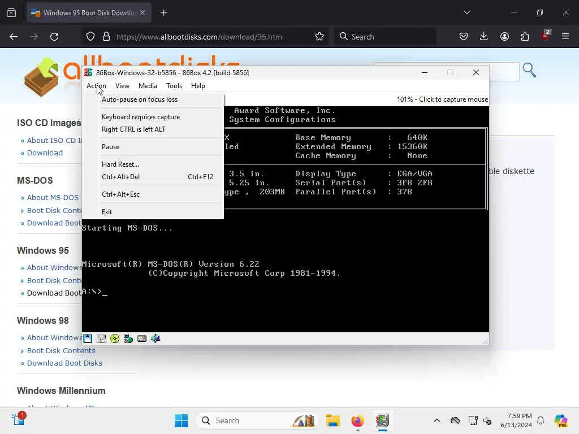The width and height of the screenshot is (579, 434).
Task: Click the uBlock extension icon with badge
Action: tap(546, 36)
